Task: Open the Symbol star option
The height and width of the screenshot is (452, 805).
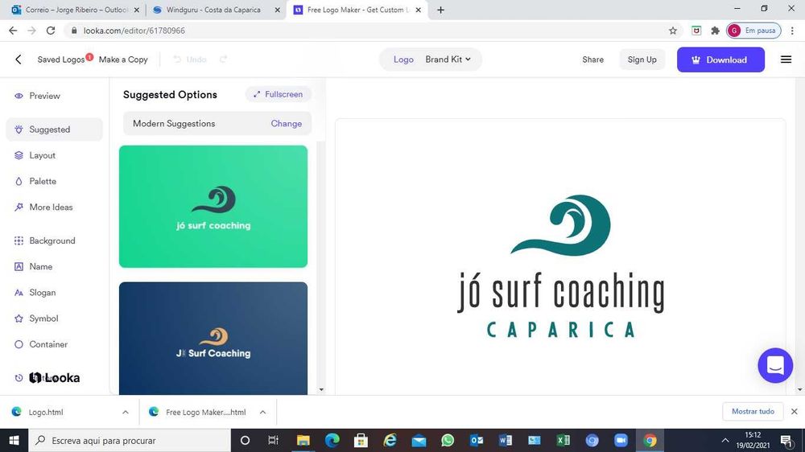Action: pos(36,318)
